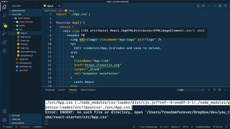Click 'You, 2 minutes ago' blame status

pos(148,127)
